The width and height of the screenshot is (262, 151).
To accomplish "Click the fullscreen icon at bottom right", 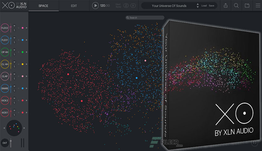I will 255,142.
